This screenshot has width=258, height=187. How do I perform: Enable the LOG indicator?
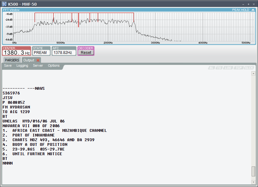click(228, 68)
